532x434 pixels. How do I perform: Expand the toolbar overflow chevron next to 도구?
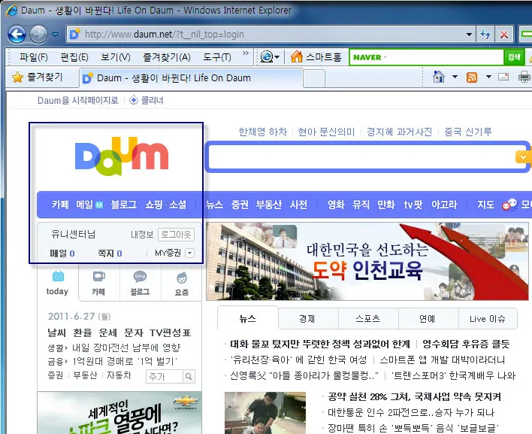coord(246,56)
